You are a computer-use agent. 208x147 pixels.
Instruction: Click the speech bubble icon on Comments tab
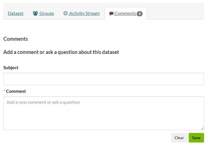coord(111,13)
